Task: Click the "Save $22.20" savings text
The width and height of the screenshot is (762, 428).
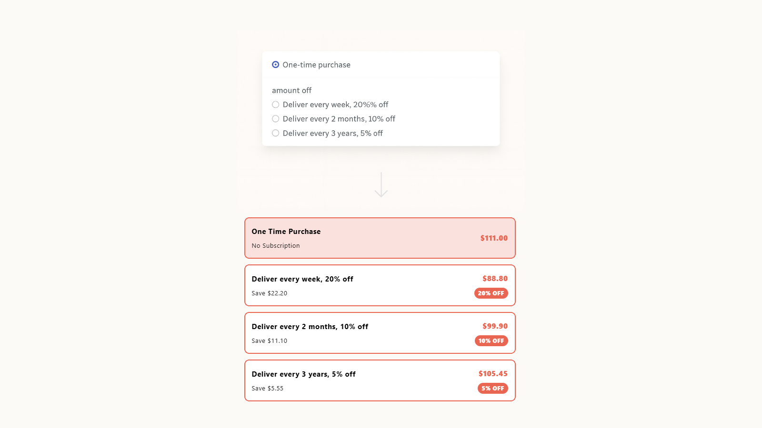Action: coord(270,293)
